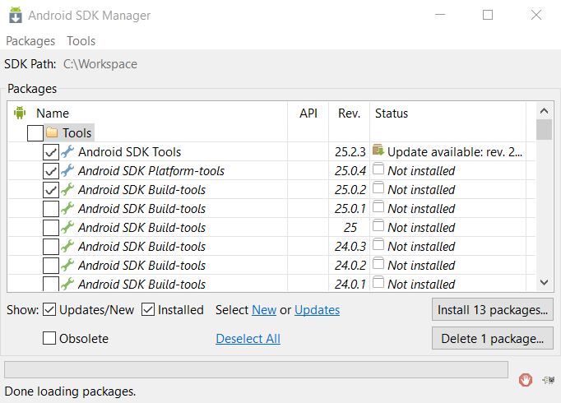This screenshot has height=403, width=561.
Task: Select the Android SDK Platform-tools row name
Action: [x=151, y=171]
